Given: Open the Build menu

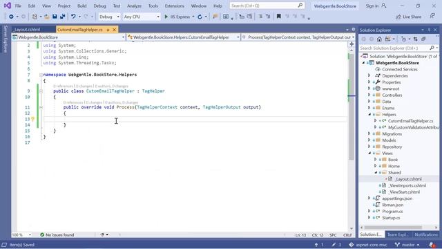Looking at the screenshot, I should pyautogui.click(x=82, y=6).
